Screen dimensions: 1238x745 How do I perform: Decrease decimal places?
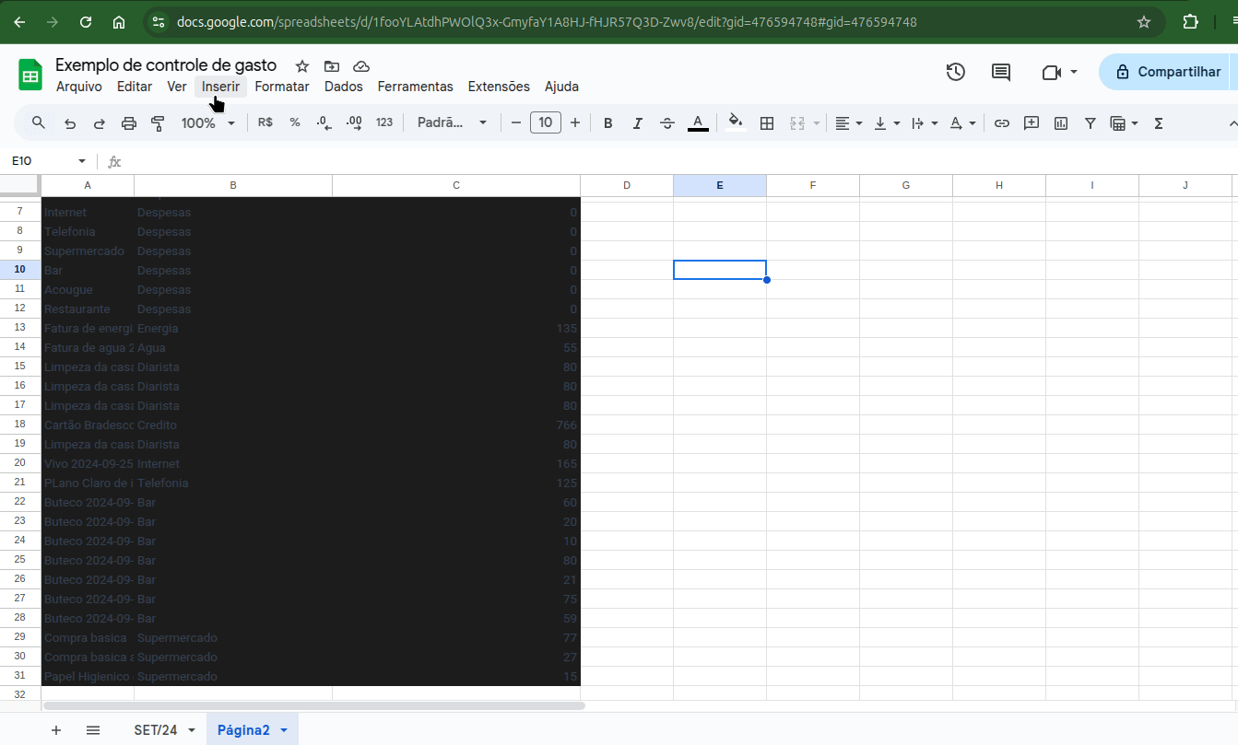pos(323,122)
